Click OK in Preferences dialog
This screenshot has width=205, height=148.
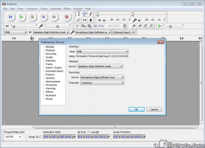coord(137,109)
